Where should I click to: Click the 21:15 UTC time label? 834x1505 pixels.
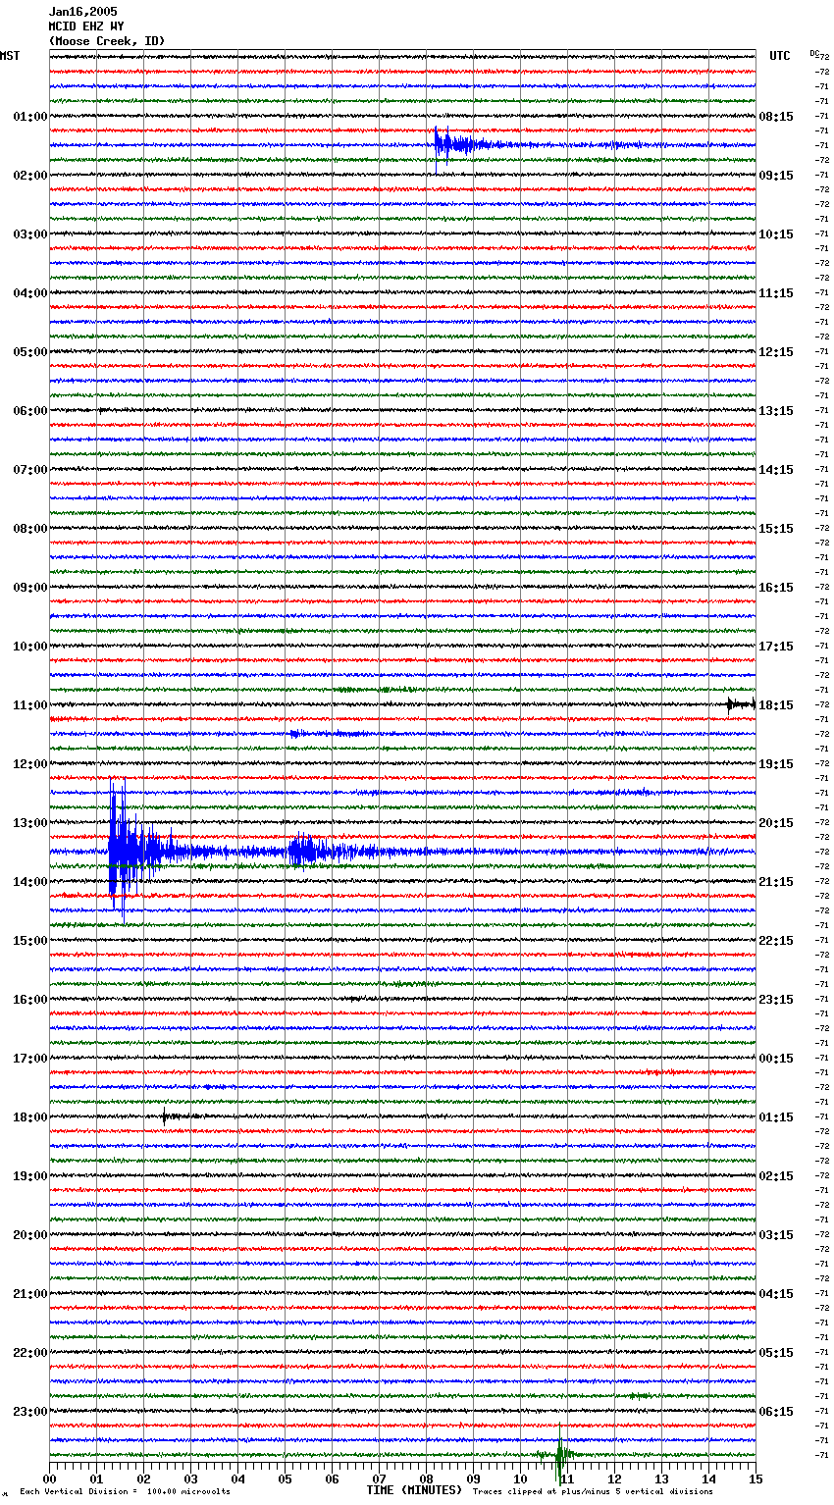(776, 882)
